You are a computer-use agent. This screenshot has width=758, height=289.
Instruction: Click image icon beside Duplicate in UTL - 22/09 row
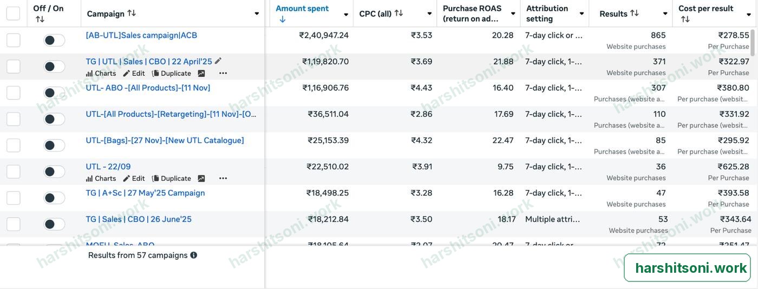pyautogui.click(x=201, y=179)
